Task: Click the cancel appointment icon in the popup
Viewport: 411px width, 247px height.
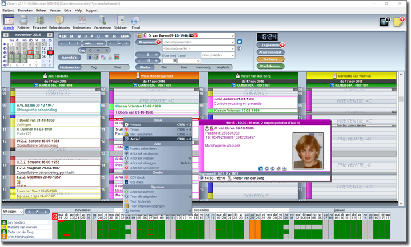Action: tap(278, 168)
